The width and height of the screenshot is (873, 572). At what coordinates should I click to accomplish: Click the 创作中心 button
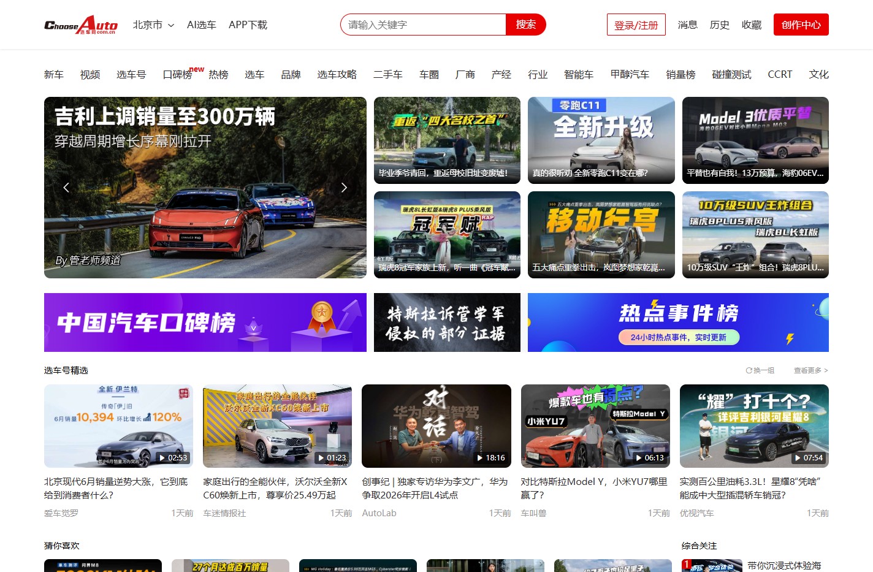[801, 25]
